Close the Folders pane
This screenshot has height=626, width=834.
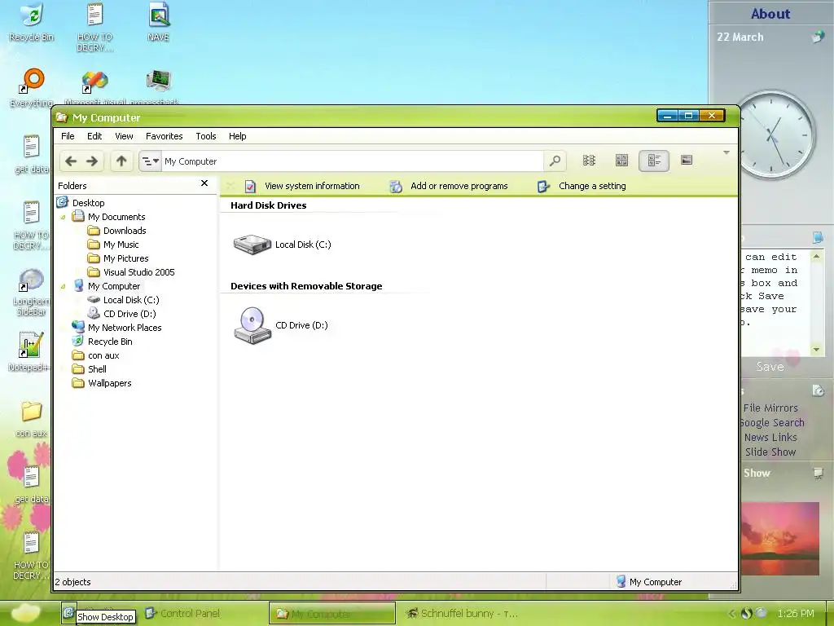(204, 183)
